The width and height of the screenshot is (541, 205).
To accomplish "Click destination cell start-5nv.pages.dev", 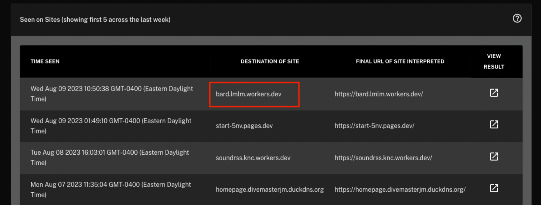I will coord(244,126).
